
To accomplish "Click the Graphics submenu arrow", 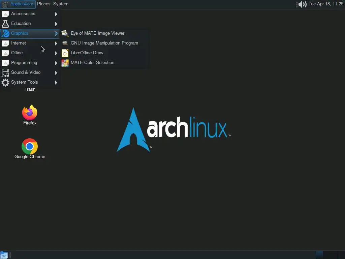I will tap(56, 34).
